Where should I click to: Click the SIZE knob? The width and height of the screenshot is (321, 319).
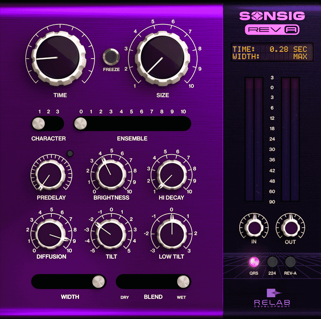[163, 58]
